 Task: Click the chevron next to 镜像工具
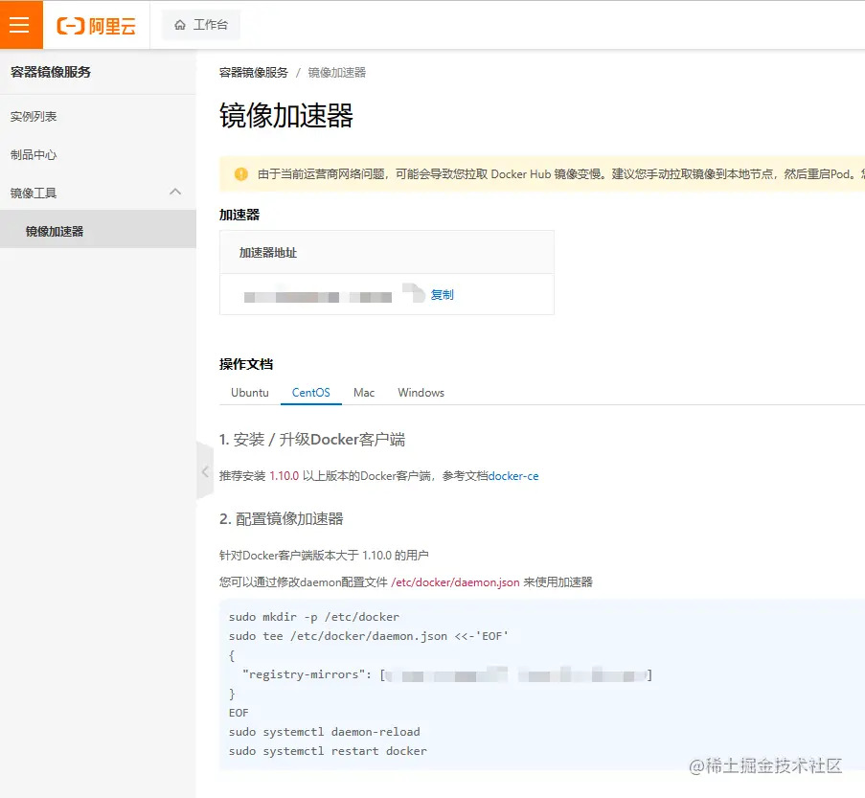[x=175, y=192]
